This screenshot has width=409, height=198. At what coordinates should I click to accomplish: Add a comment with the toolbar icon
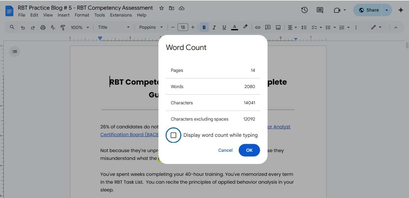(x=268, y=27)
